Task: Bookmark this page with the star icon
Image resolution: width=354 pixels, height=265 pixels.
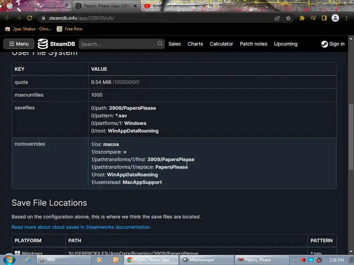Action: pyautogui.click(x=288, y=18)
